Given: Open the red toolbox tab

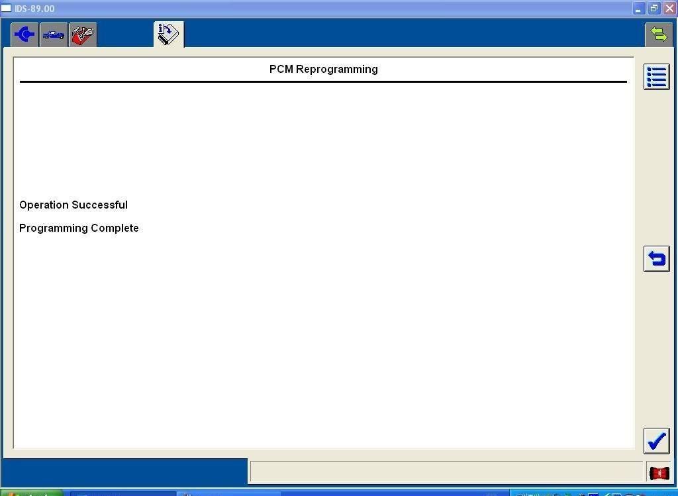Looking at the screenshot, I should 83,34.
